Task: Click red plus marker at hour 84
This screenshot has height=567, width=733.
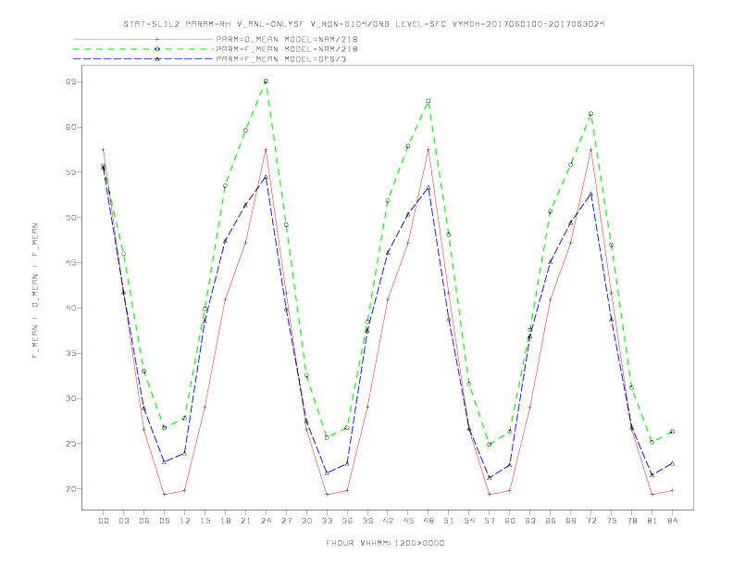Action: (x=672, y=491)
